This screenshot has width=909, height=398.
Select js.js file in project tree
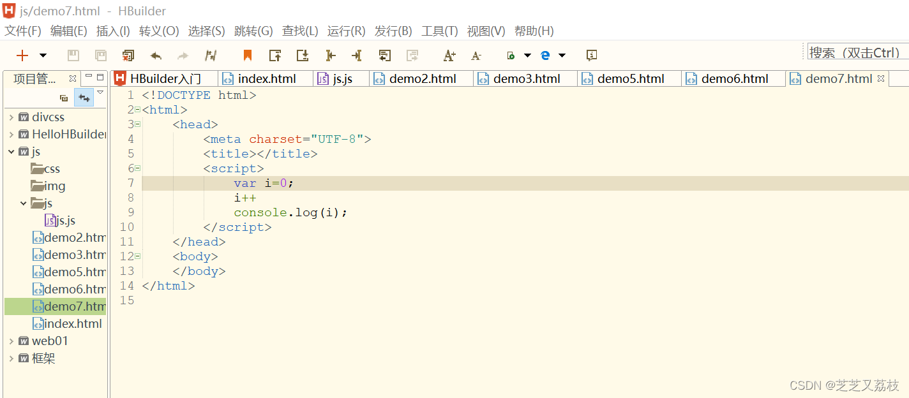[x=60, y=221]
